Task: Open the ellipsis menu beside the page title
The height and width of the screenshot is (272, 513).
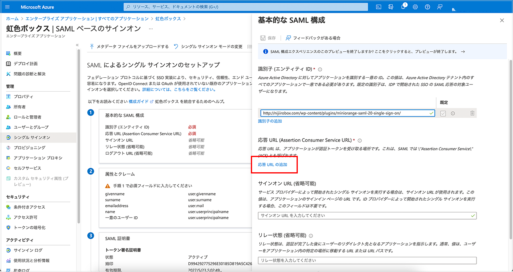Action: tap(151, 29)
